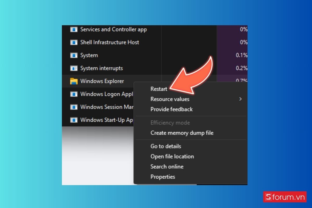Select the Shell Infrastructure Host process
Image resolution: width=312 pixels, height=208 pixels.
(x=110, y=42)
